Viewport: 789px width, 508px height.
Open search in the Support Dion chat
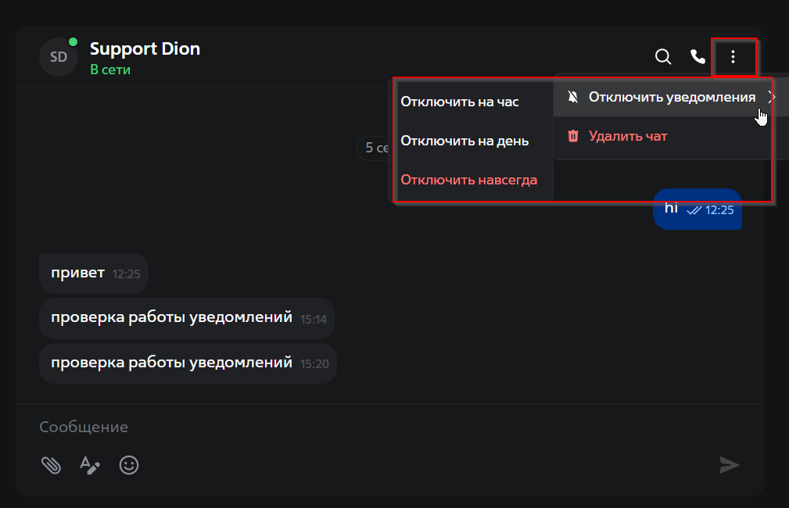663,57
